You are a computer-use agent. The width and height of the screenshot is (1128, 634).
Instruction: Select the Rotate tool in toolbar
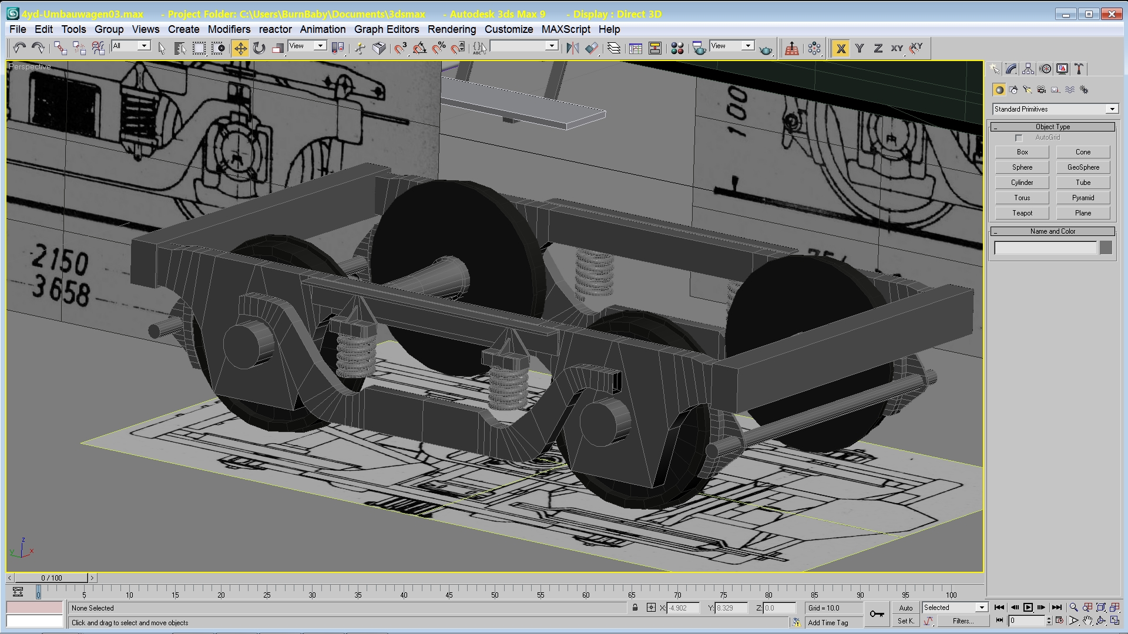tap(259, 48)
